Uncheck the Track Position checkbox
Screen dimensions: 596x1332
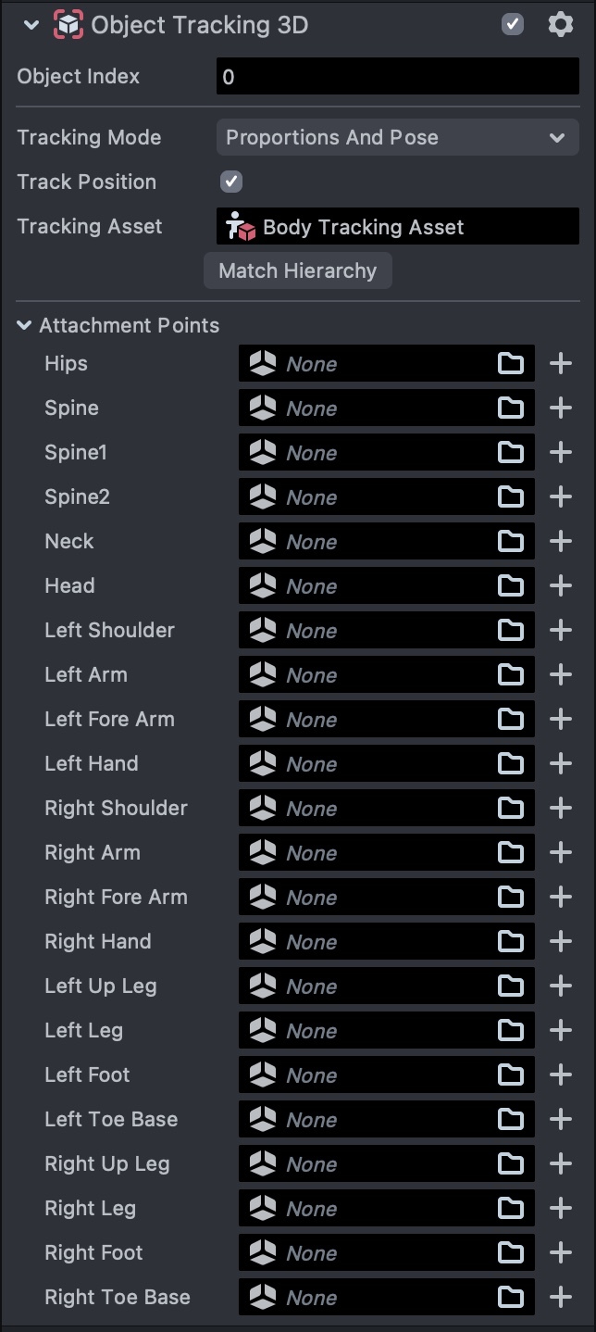(231, 182)
